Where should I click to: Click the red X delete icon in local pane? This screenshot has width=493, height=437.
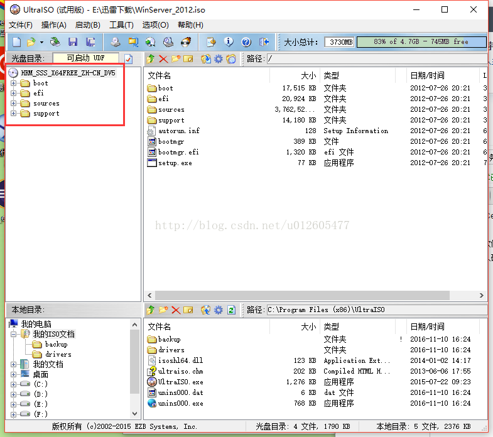point(176,310)
